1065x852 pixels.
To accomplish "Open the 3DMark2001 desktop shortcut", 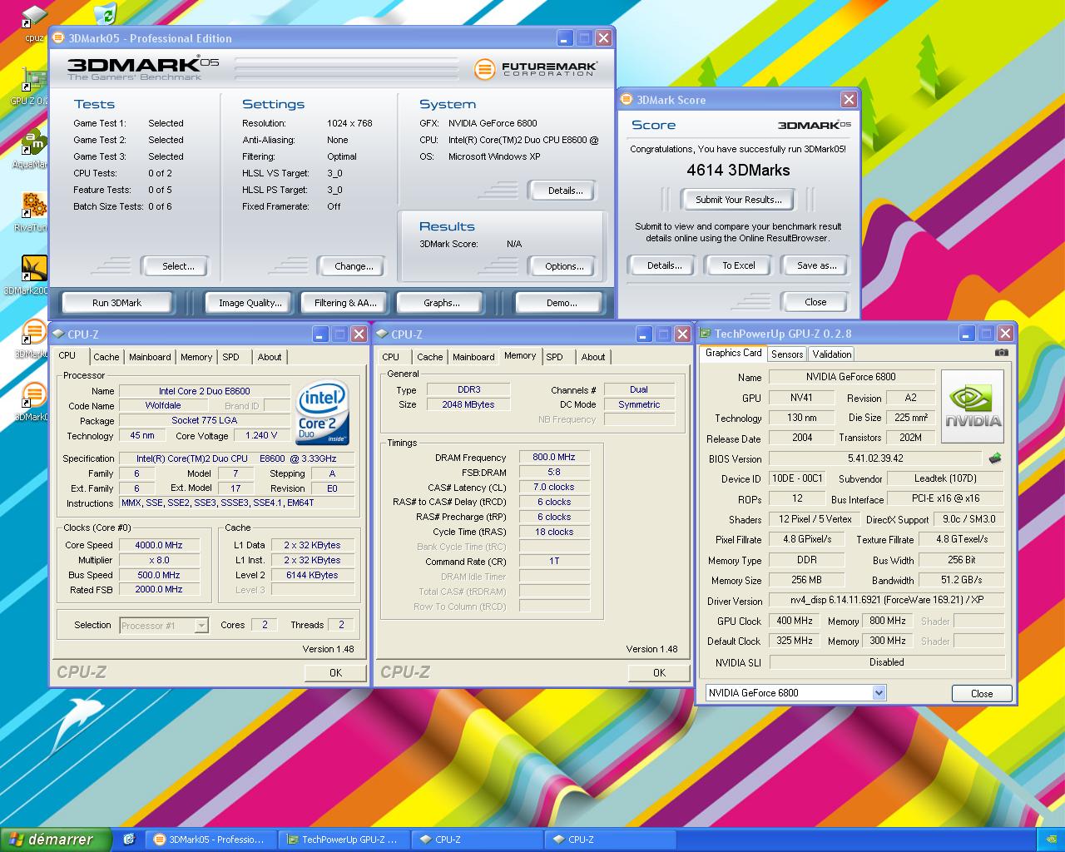I will 32,275.
